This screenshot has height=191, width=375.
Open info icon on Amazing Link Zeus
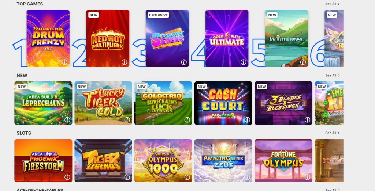point(247,177)
